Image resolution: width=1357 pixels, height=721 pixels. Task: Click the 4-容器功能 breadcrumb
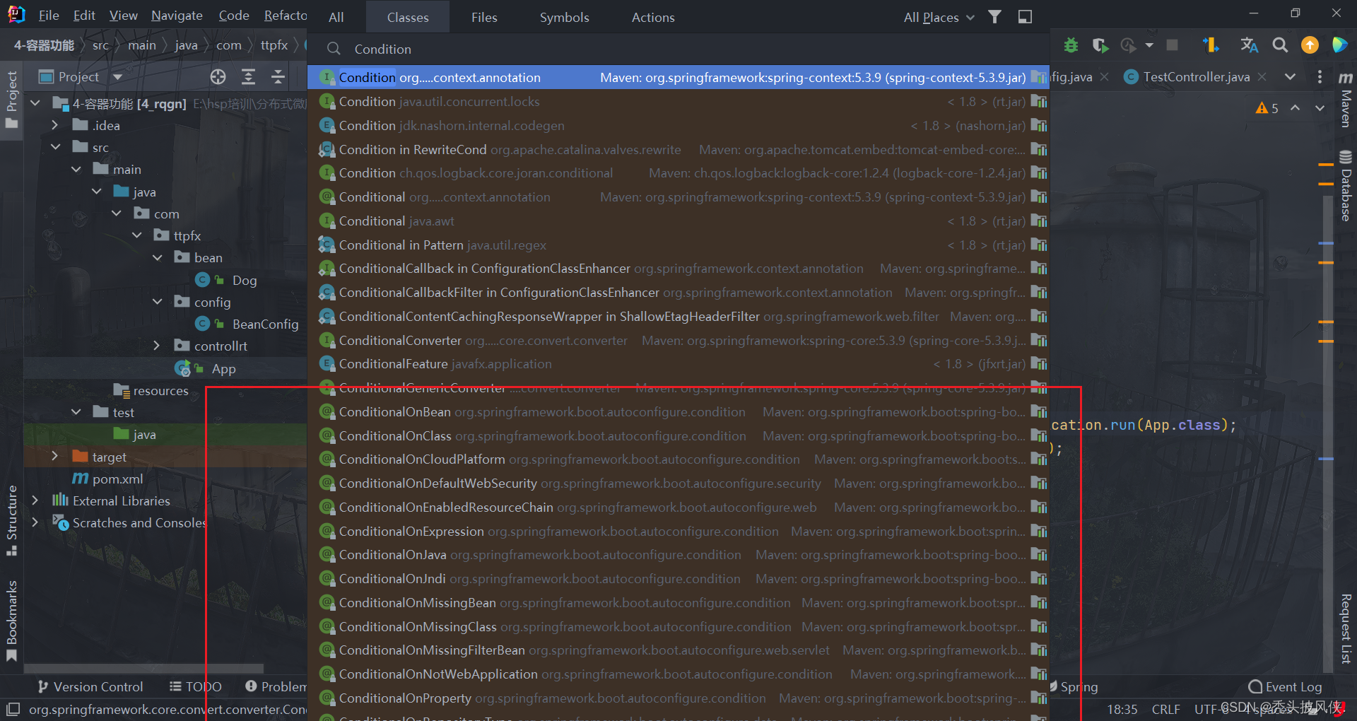click(x=44, y=45)
